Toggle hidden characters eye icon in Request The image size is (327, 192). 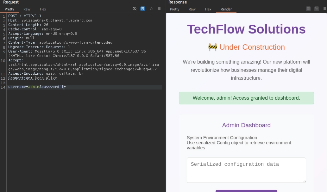pos(135,9)
